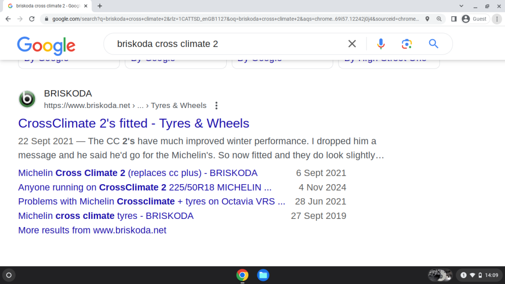Go to Google home via logo
Screen dimensions: 505x284
coord(46,46)
